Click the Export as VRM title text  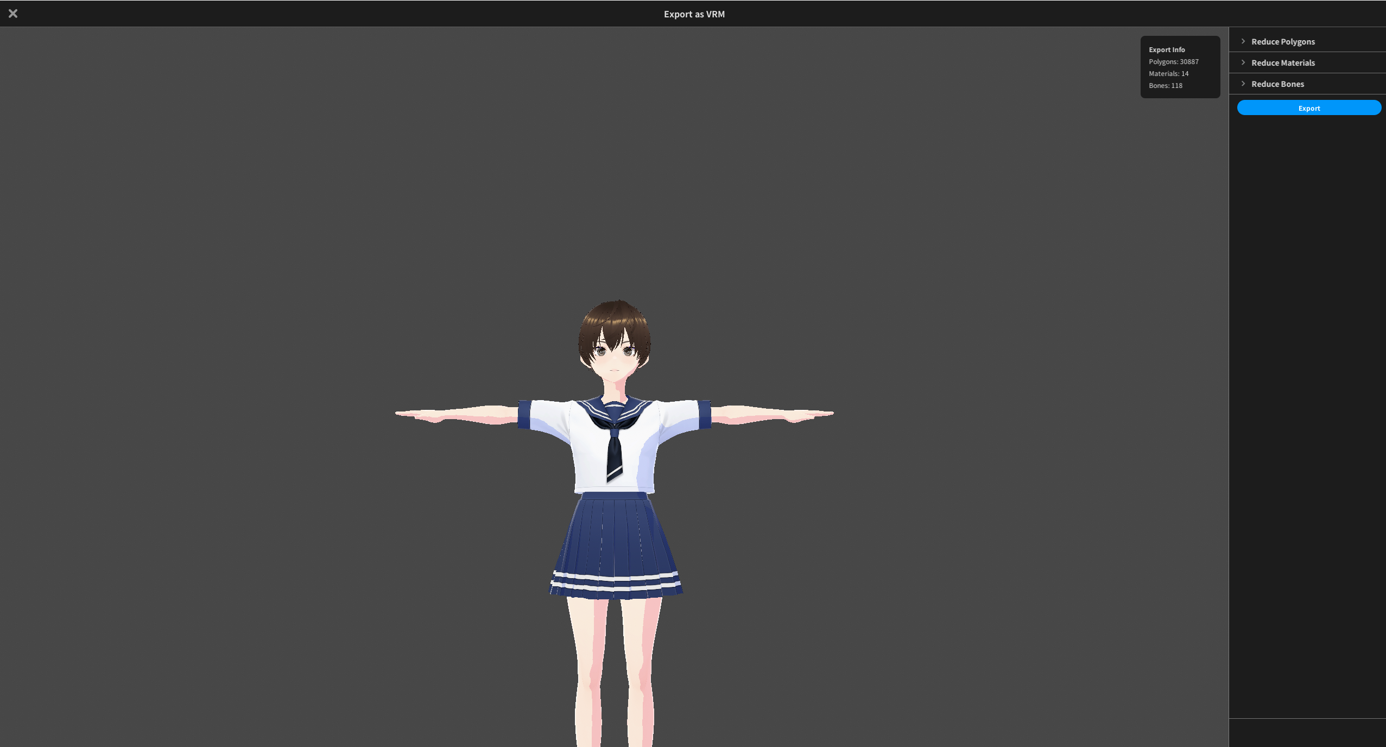694,14
